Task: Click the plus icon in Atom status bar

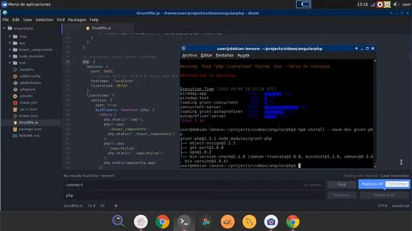Action: [x=116, y=206]
